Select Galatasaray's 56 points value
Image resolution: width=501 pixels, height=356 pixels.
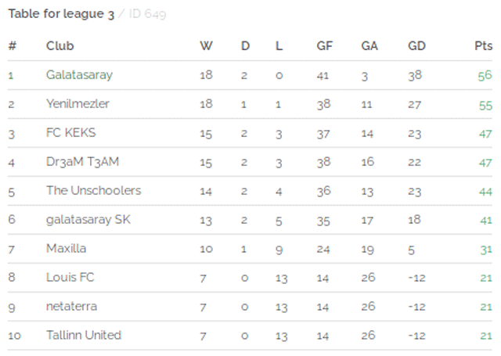(x=485, y=76)
